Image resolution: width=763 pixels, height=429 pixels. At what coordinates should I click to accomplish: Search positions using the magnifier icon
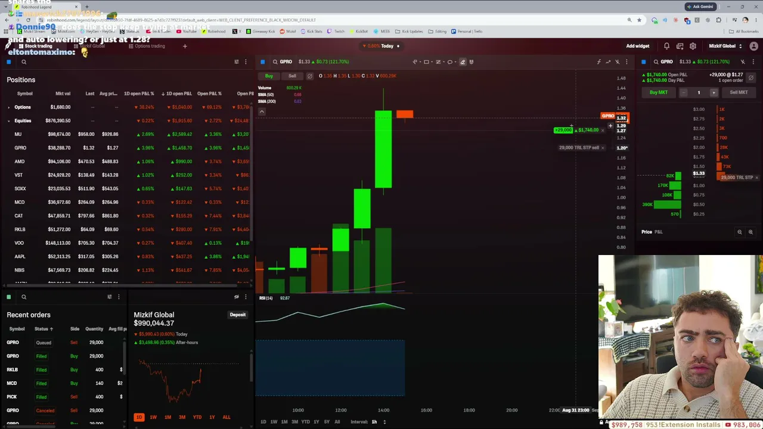pyautogui.click(x=24, y=62)
